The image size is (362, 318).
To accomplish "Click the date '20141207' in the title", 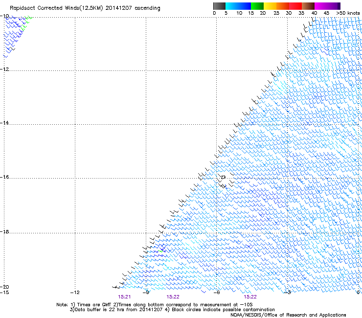I will [x=119, y=8].
